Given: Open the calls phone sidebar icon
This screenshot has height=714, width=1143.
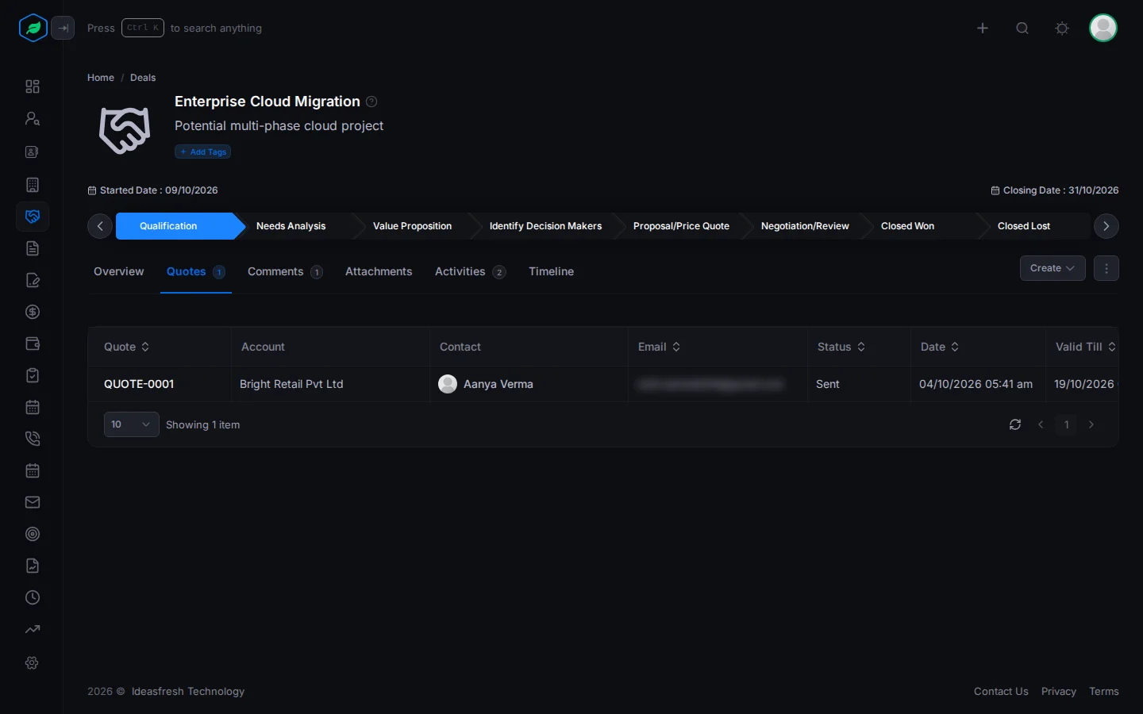Looking at the screenshot, I should 33,439.
